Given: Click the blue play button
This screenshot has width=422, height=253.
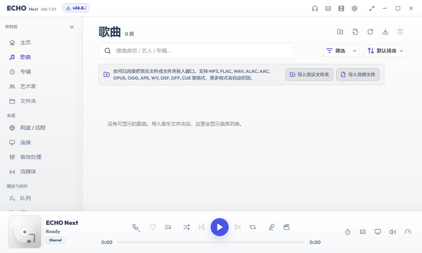Looking at the screenshot, I should point(220,227).
